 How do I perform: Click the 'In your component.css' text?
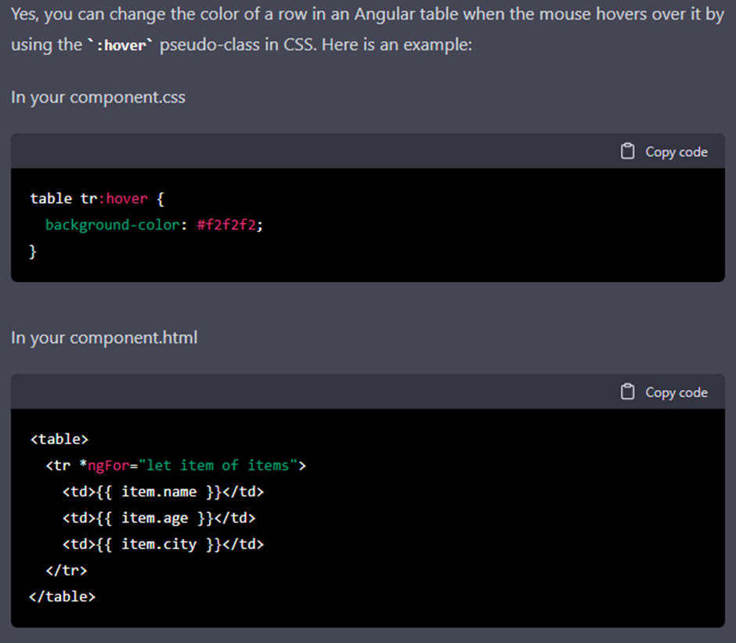tap(98, 97)
